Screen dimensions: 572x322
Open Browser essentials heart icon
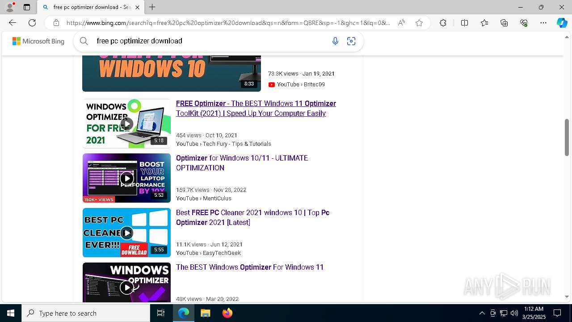(524, 23)
